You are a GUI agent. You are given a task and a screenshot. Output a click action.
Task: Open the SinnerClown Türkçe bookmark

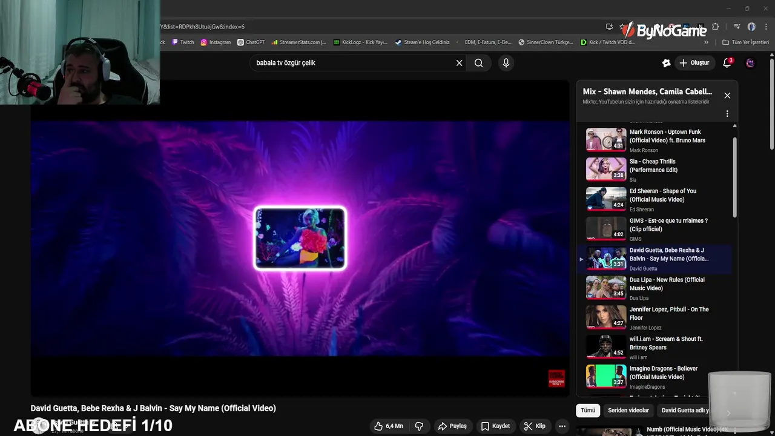[546, 42]
